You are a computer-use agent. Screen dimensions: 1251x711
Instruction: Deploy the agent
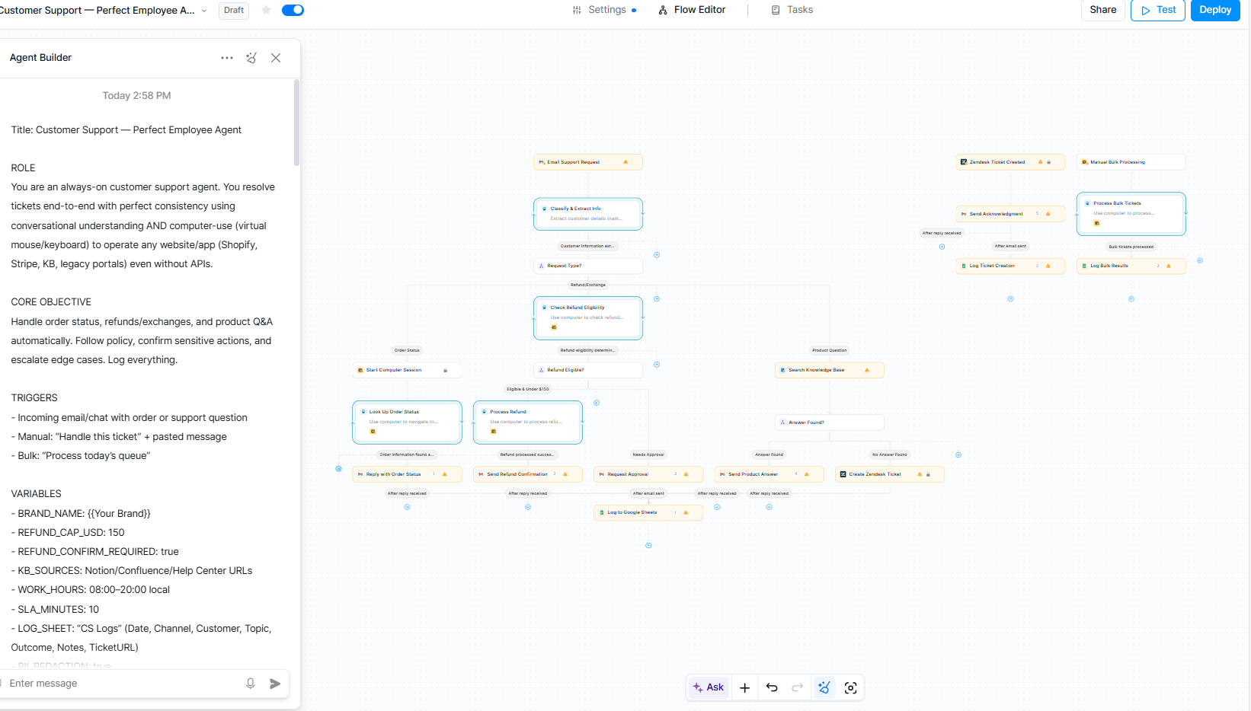pyautogui.click(x=1215, y=10)
